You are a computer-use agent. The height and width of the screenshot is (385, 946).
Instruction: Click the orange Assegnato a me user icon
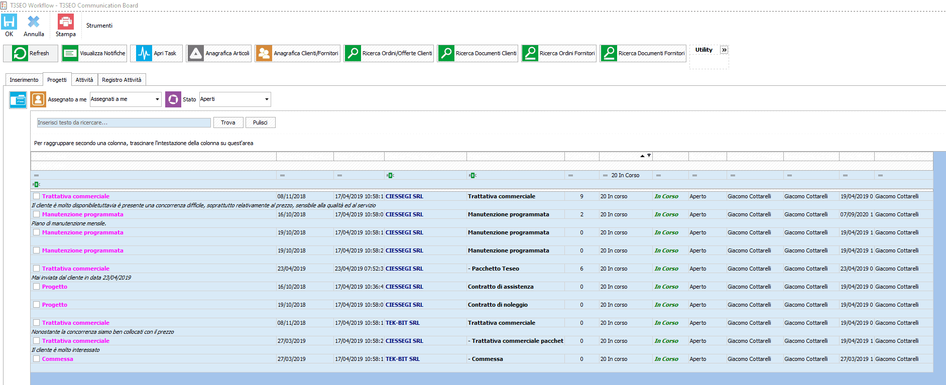[38, 99]
